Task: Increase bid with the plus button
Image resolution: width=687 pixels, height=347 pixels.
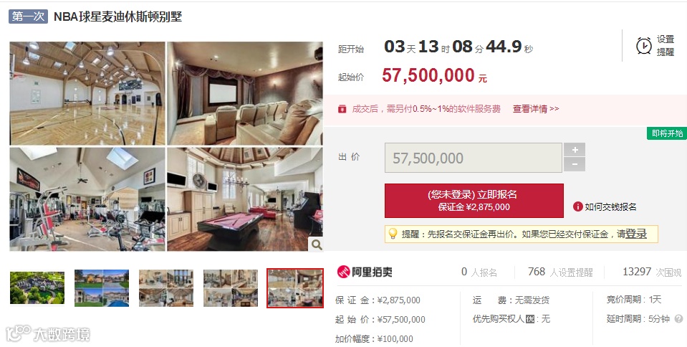Action: (x=575, y=150)
